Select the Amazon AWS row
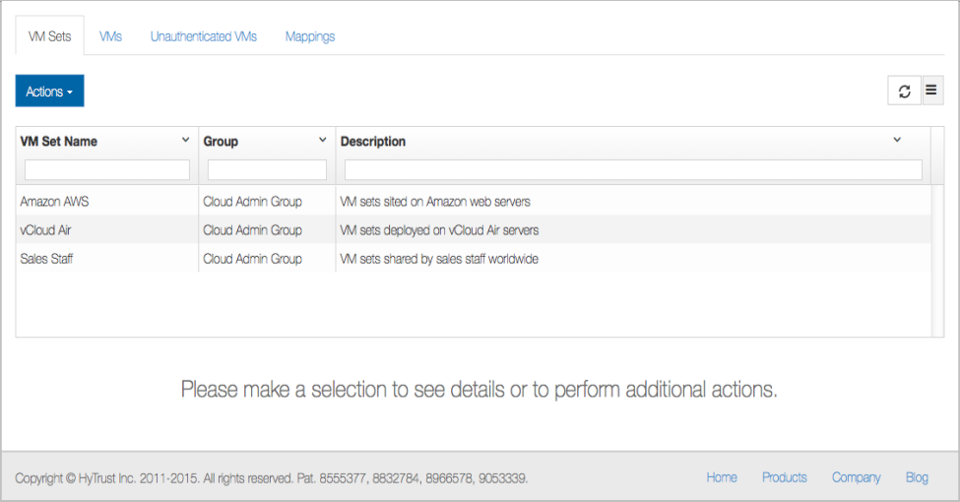This screenshot has height=502, width=960. (54, 202)
